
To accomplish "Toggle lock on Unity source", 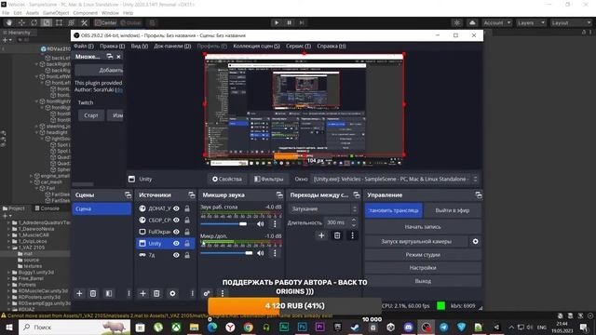I will (x=187, y=244).
